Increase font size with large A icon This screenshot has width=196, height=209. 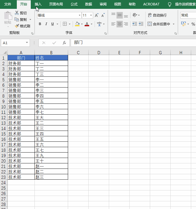click(97, 15)
